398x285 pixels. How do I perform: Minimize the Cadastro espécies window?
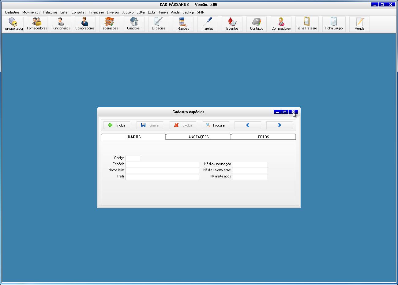(x=277, y=112)
